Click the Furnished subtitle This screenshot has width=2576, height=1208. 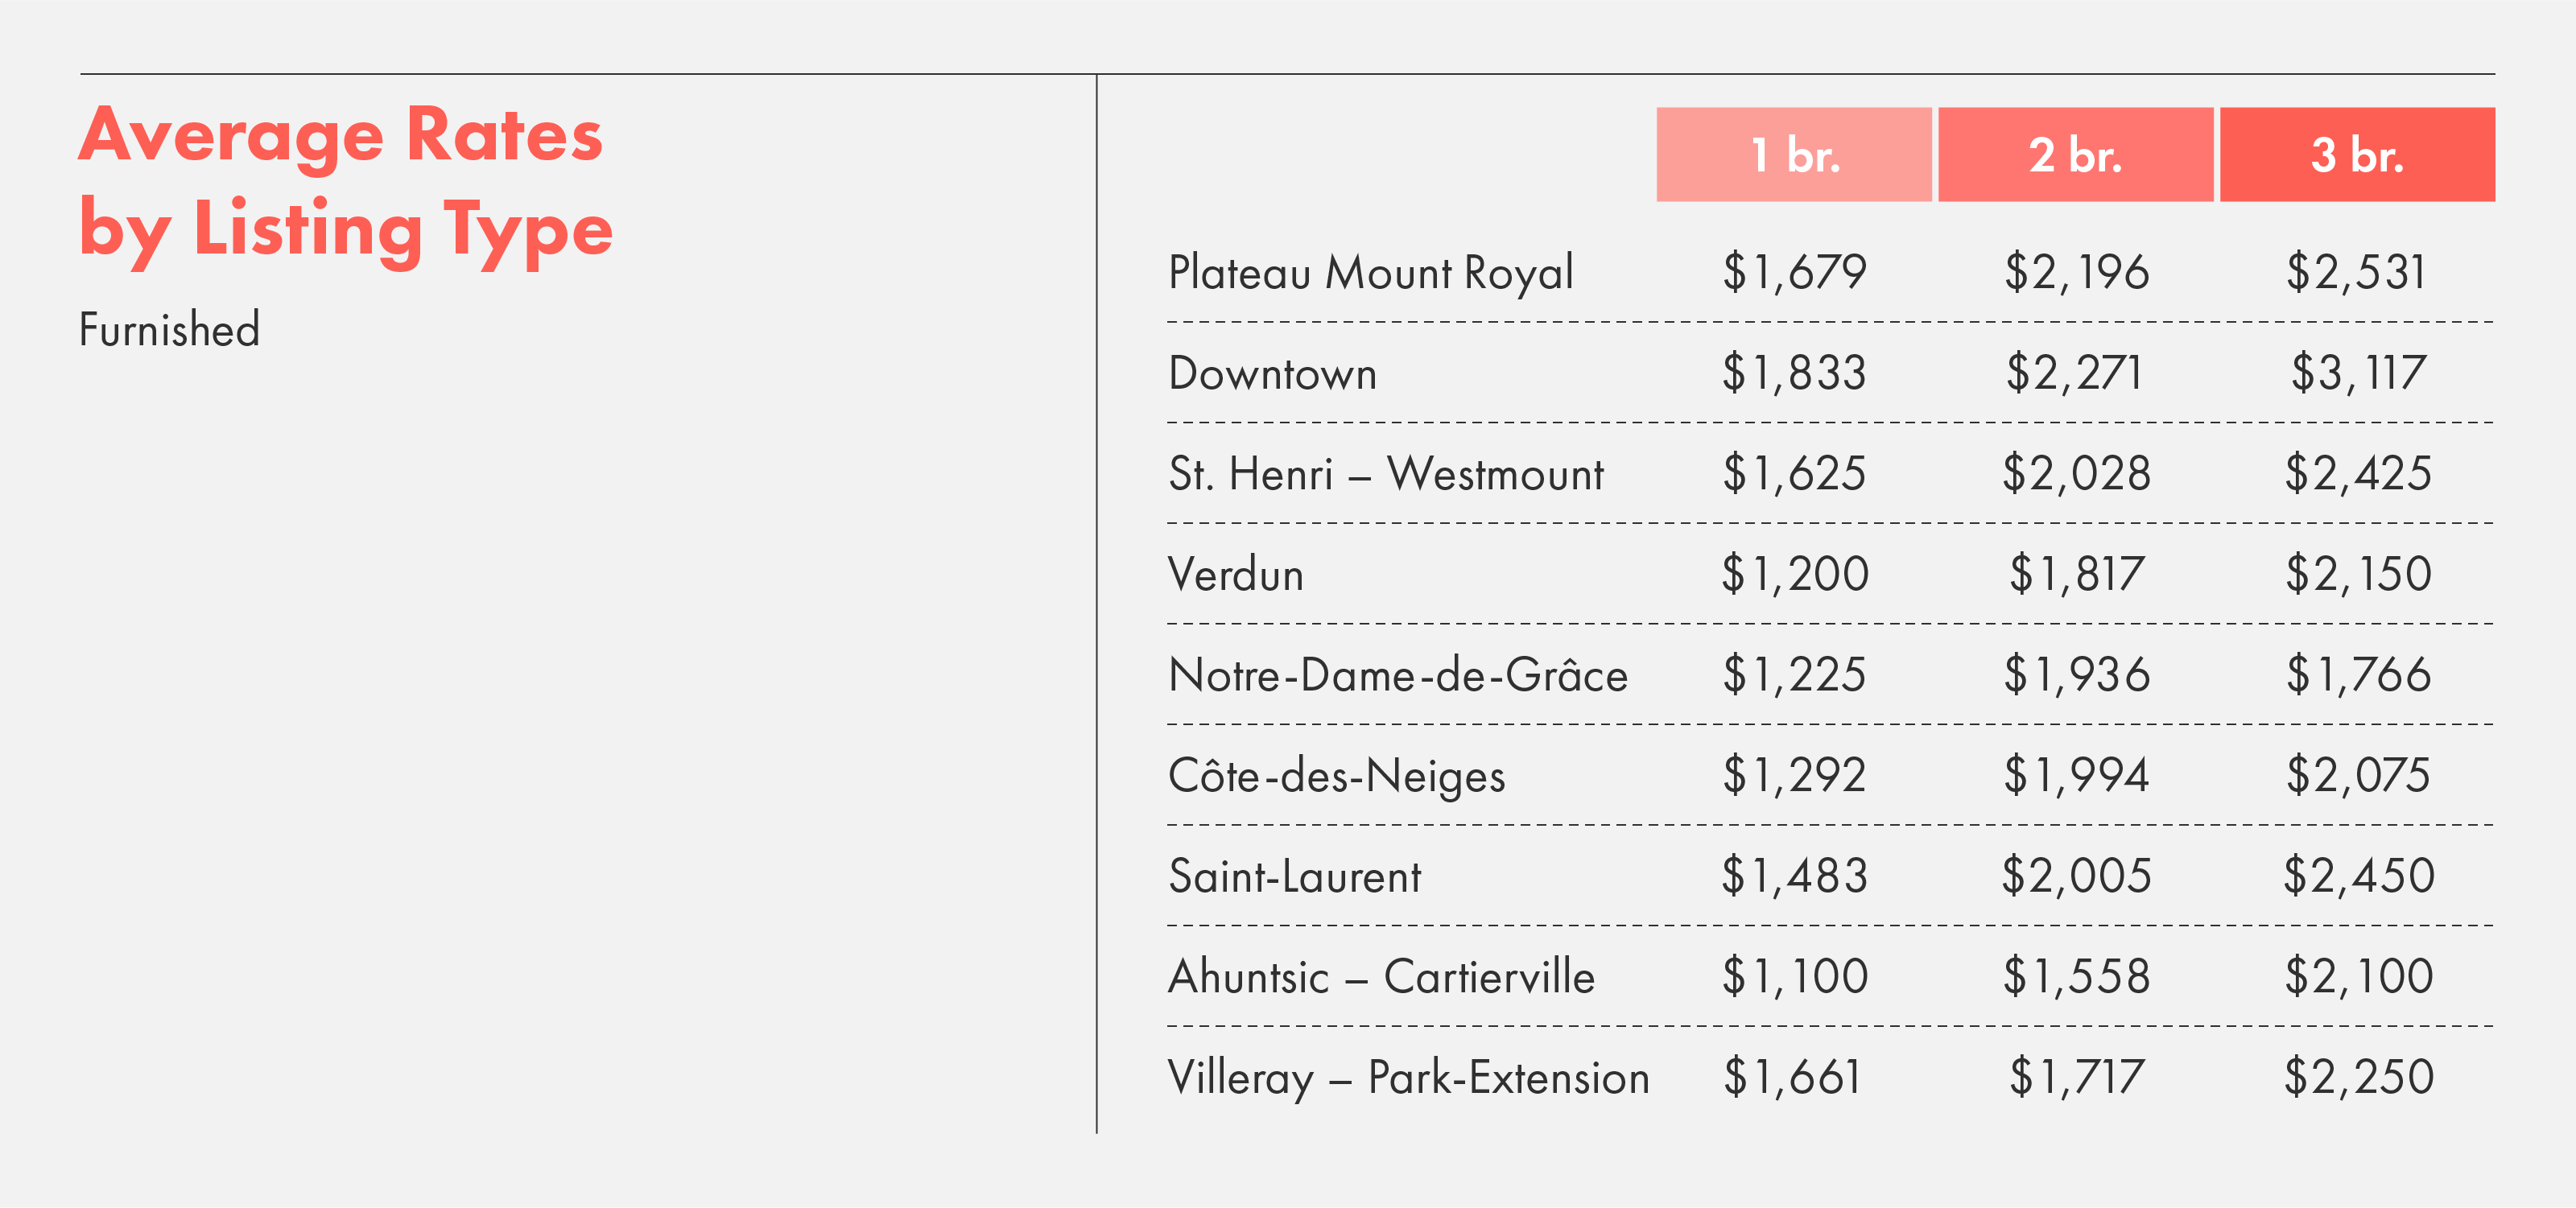click(170, 330)
